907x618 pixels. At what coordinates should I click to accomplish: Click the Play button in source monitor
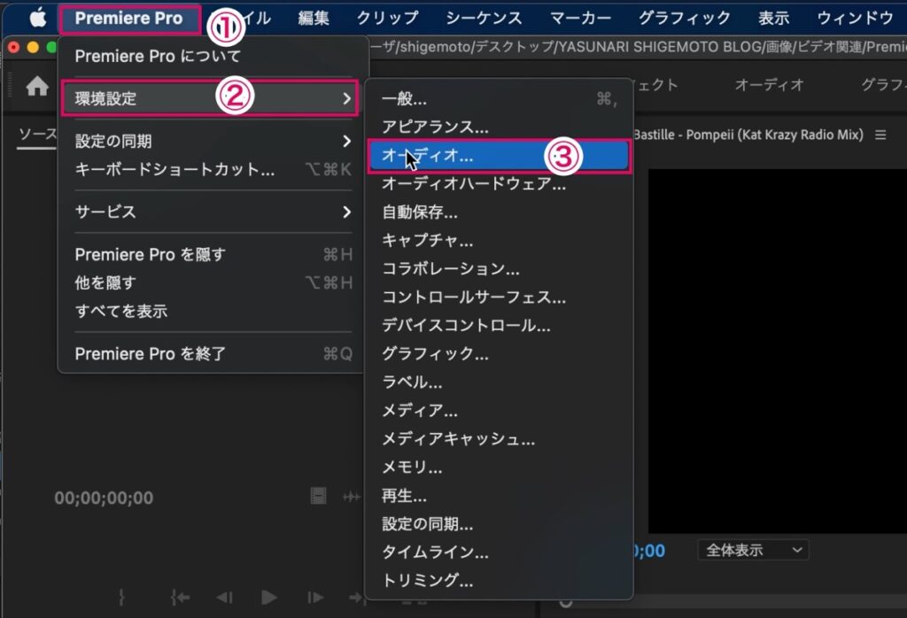[x=268, y=597]
